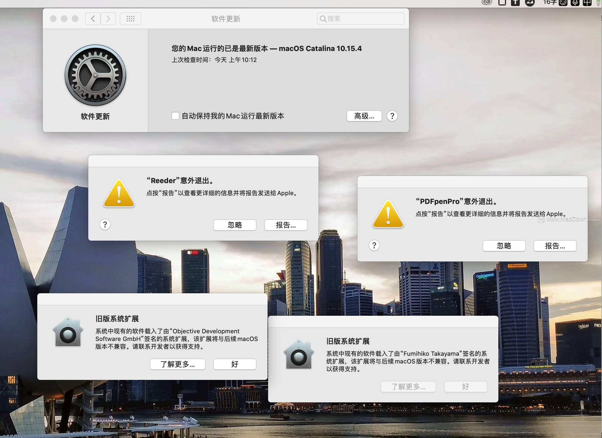Screen dimensions: 602x438
Task: Click the Fumihiko Takayama extension message
Action: [x=408, y=361]
